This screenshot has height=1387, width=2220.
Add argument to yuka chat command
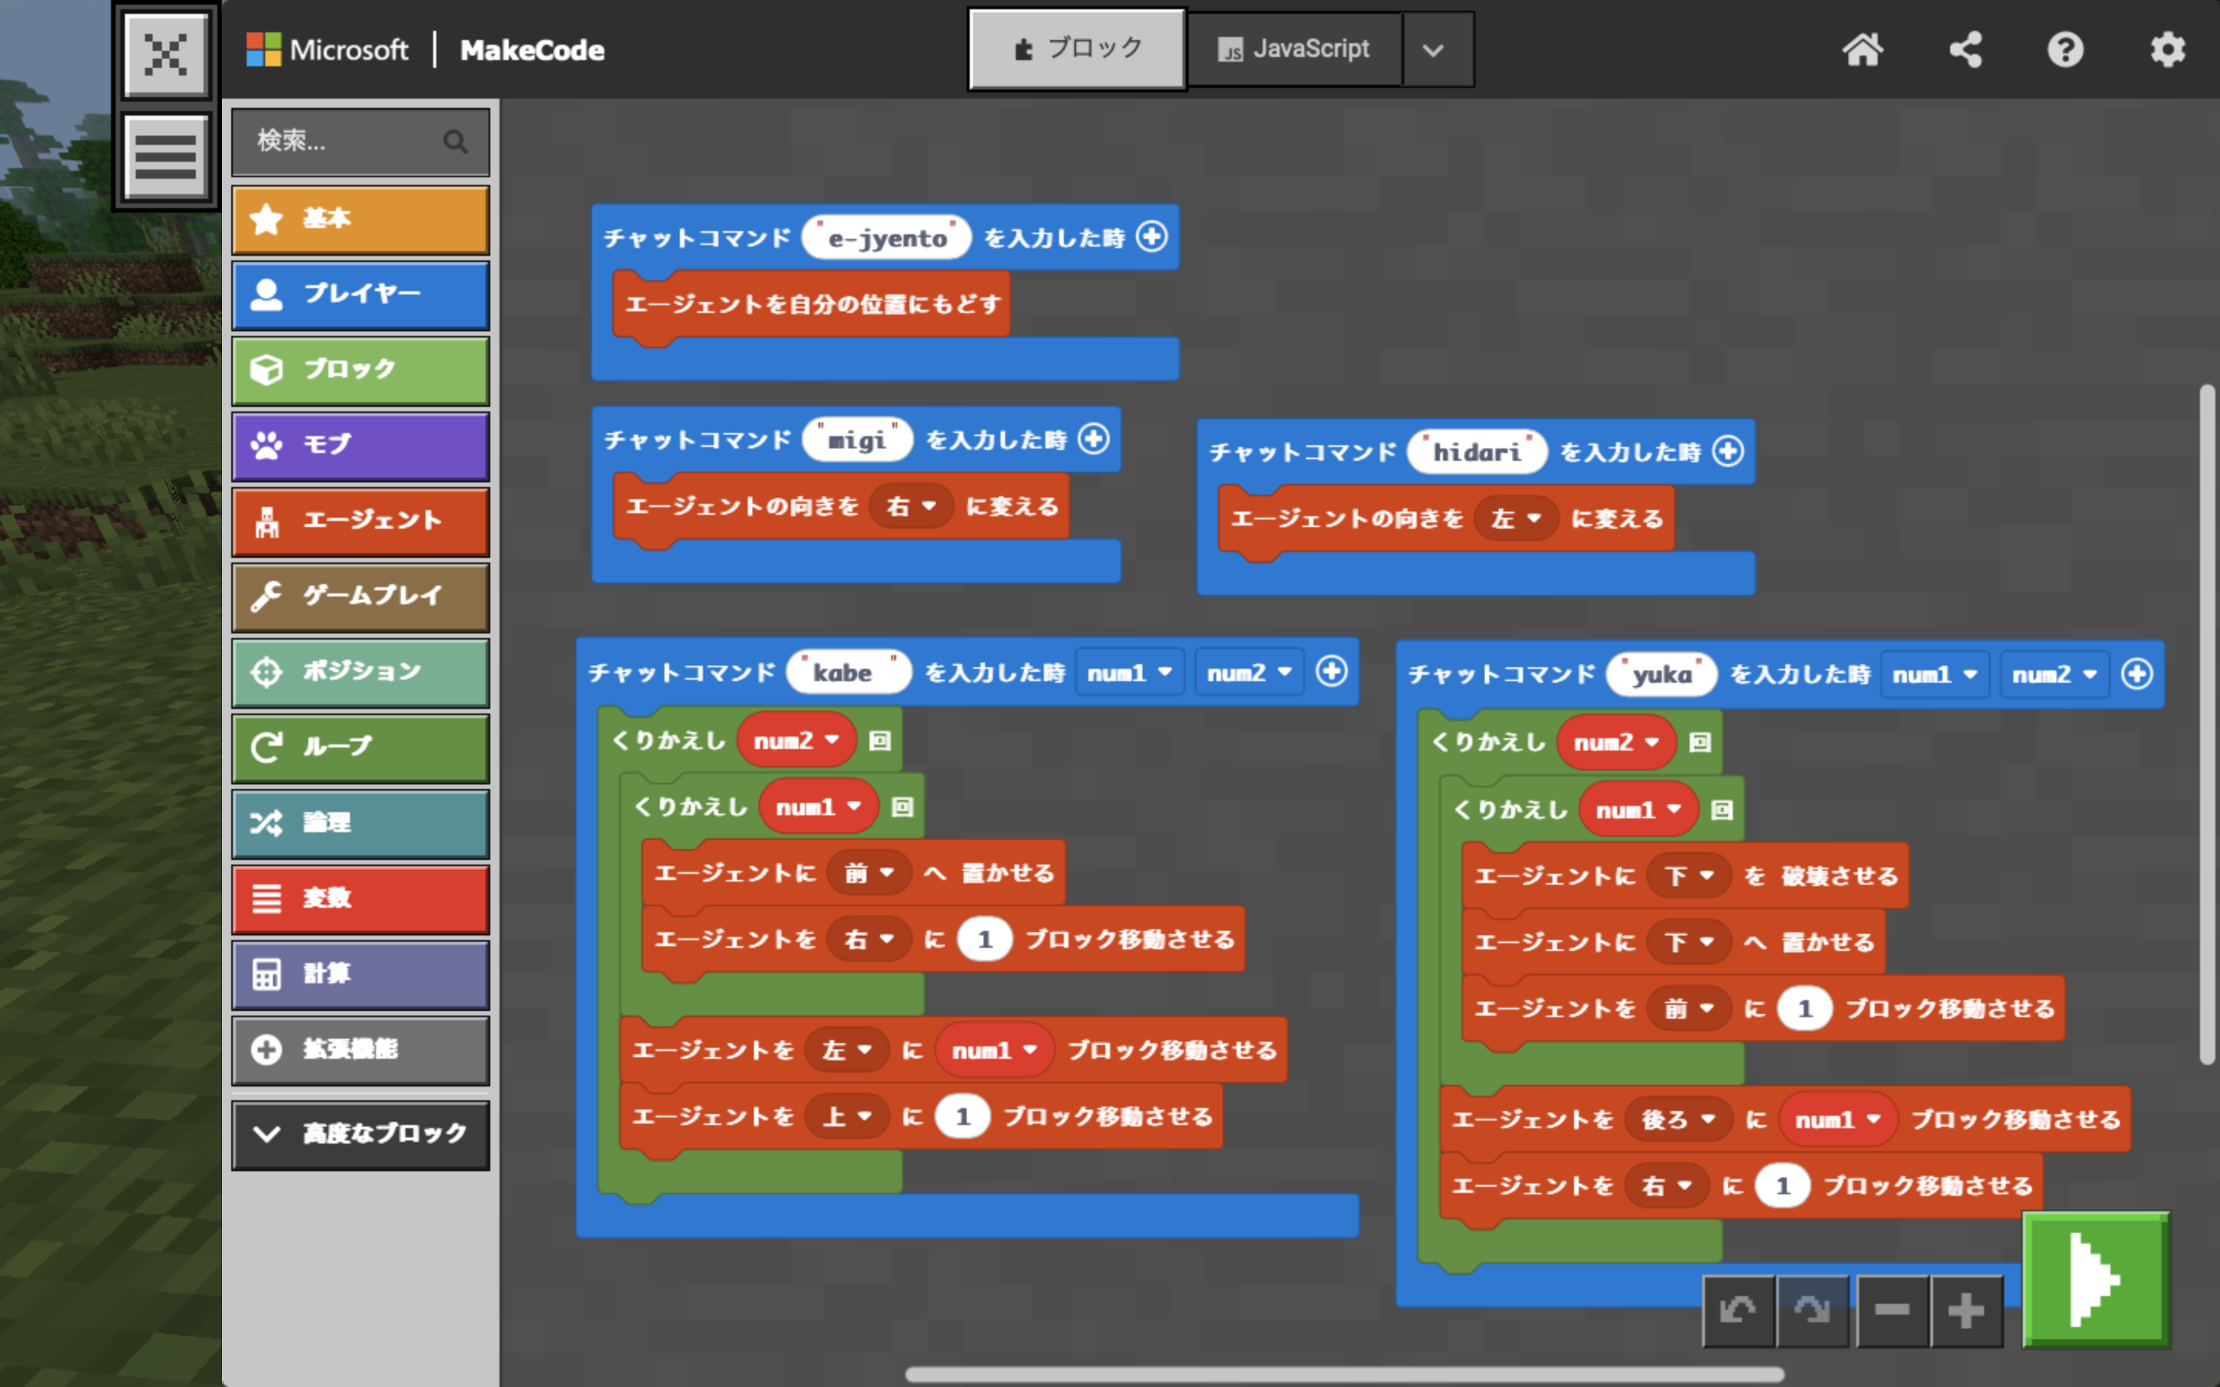tap(2137, 674)
